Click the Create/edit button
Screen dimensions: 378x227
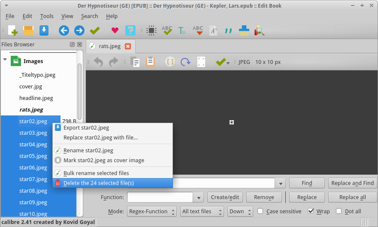[225, 197]
